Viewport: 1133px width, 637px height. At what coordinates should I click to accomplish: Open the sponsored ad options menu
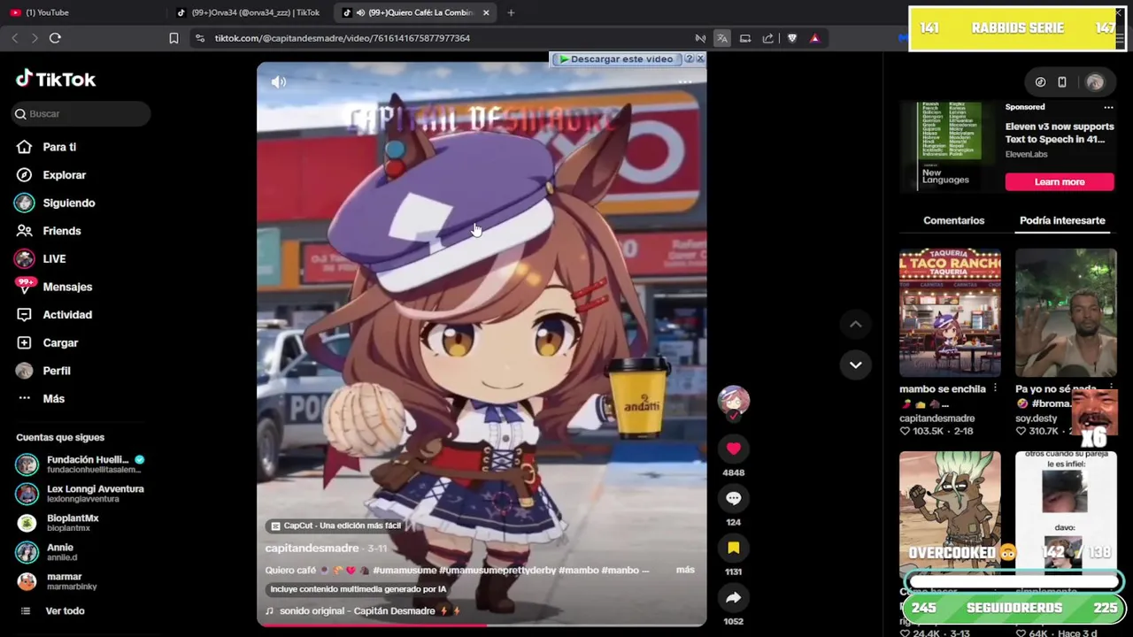tap(1108, 107)
